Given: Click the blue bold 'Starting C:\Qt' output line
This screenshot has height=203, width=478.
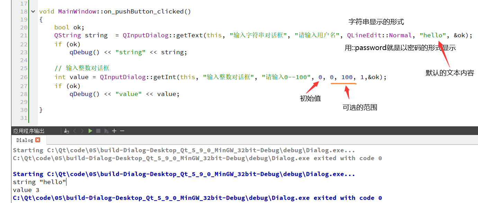Looking at the screenshot, I should tap(184, 174).
